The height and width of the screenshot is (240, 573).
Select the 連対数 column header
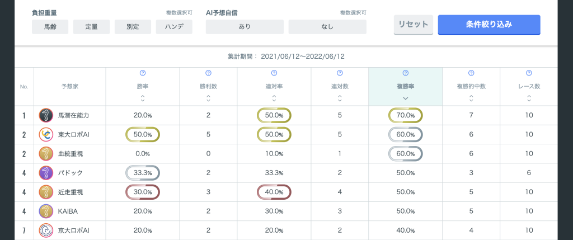point(340,87)
